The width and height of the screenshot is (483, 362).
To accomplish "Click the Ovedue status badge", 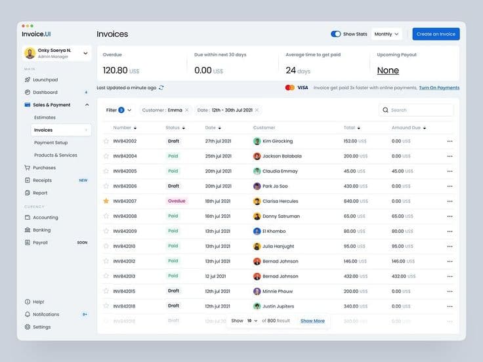I will (177, 201).
